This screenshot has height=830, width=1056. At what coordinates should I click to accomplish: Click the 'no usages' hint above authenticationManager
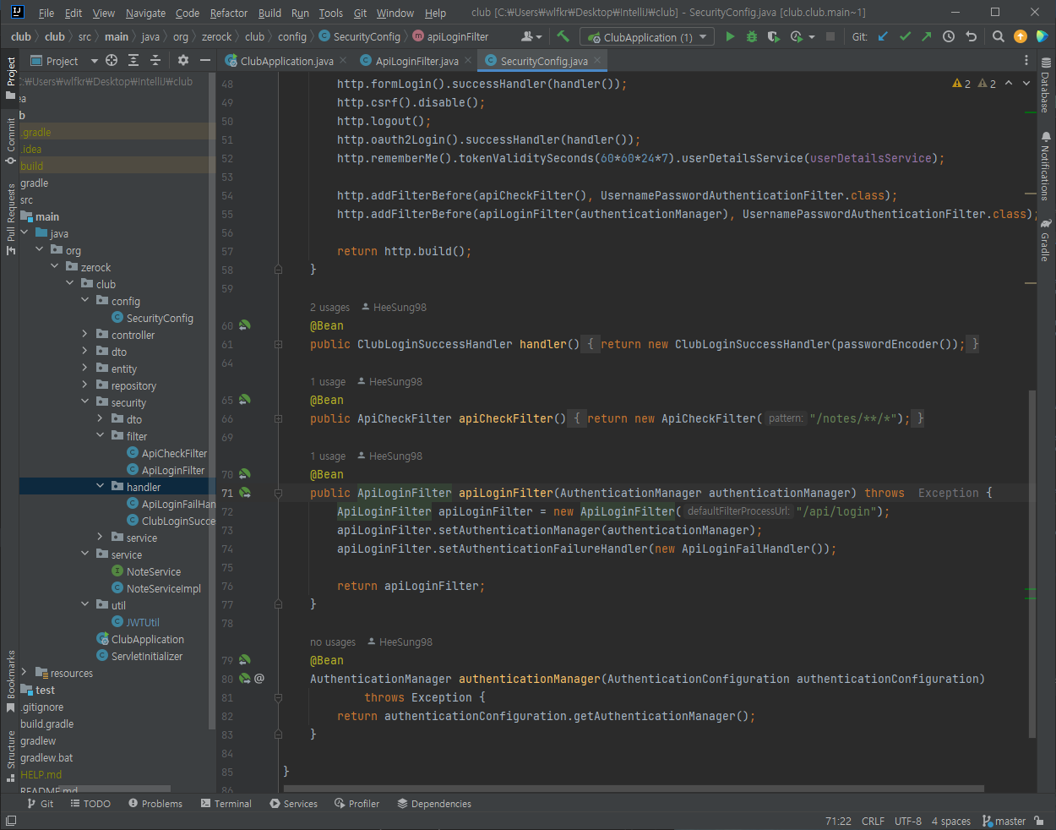[333, 642]
